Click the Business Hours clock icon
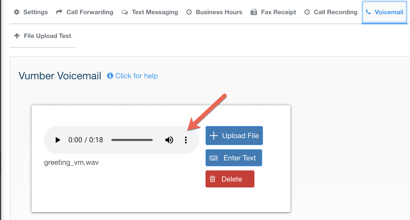Screen dimensions: 410x220 [x=189, y=12]
